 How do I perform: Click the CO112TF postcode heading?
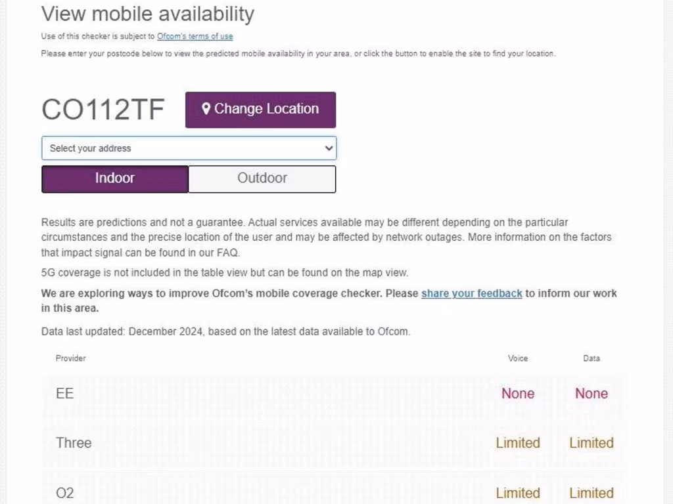[103, 110]
